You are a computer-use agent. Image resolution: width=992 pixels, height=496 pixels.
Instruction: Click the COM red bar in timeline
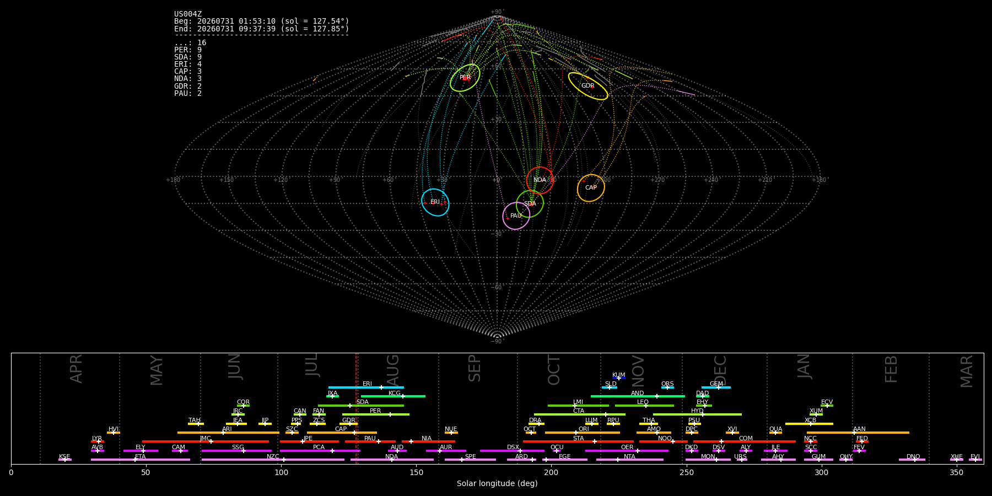745,441
